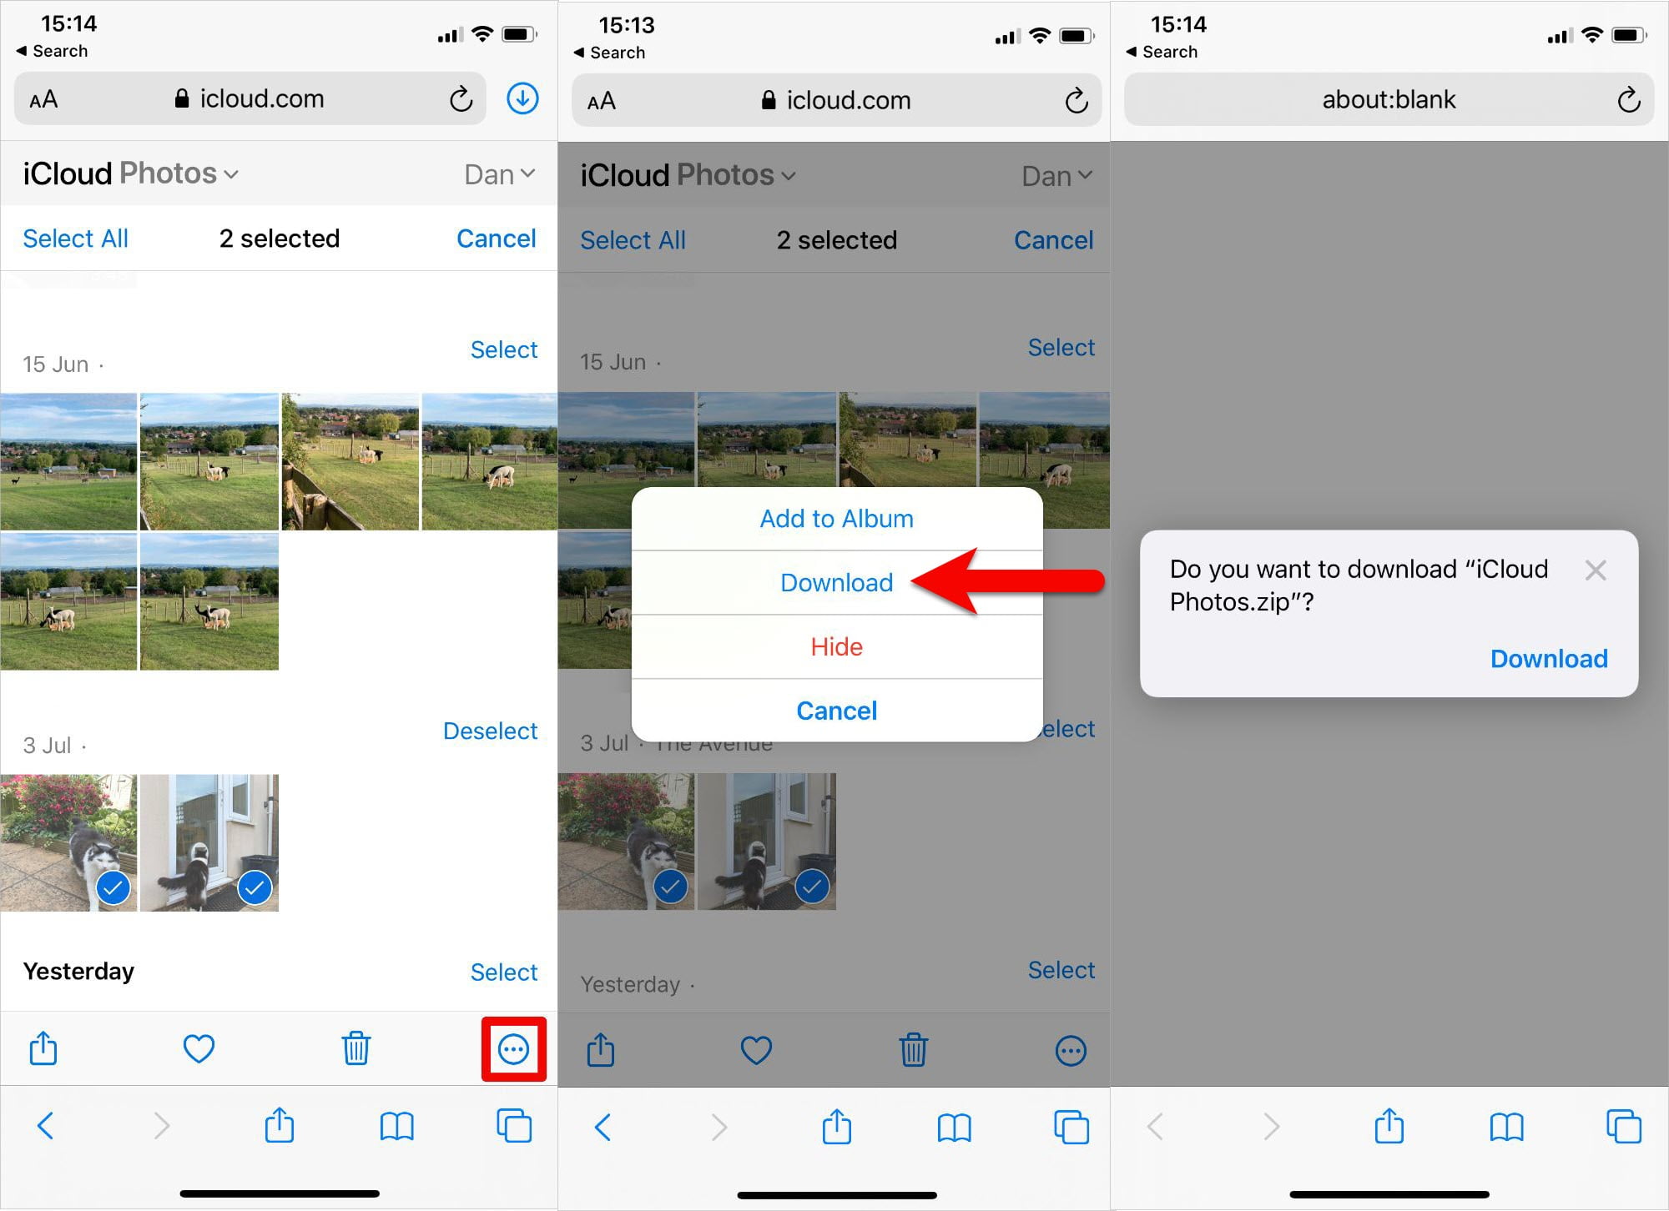Click Cancel in the context menu

pyautogui.click(x=836, y=710)
